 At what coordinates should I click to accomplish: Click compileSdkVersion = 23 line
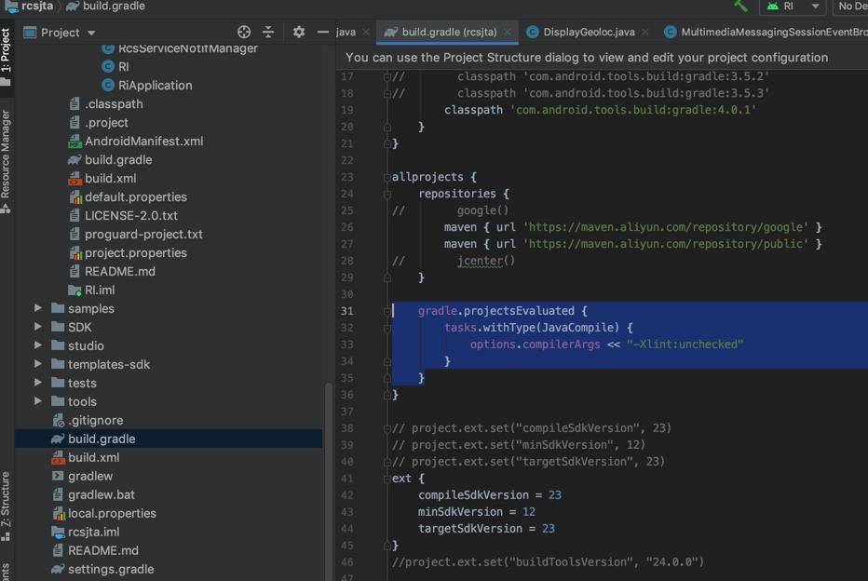pos(489,494)
